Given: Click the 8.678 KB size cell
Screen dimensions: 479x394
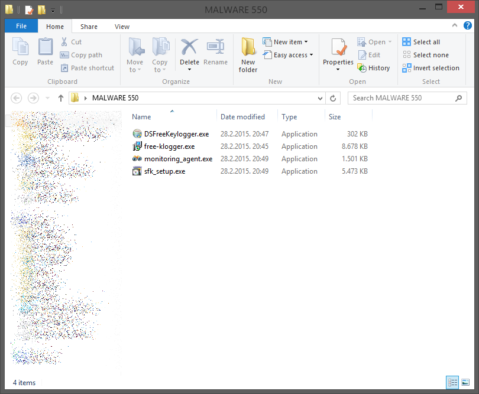Looking at the screenshot, I should click(354, 146).
